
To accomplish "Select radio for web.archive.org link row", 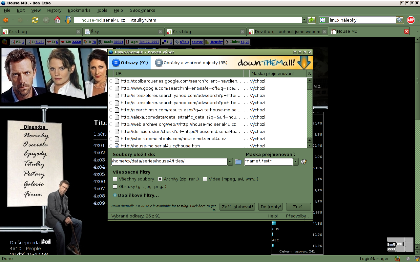I will 111,124.
